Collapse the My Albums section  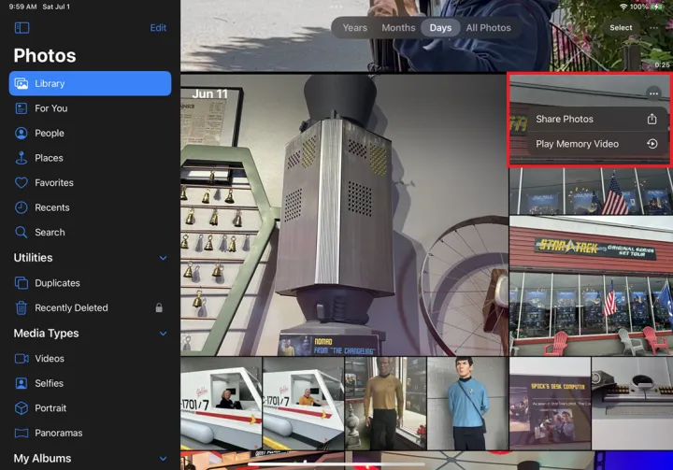163,459
